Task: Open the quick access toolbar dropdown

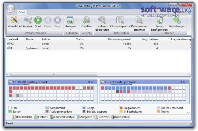Action: [x=18, y=6]
